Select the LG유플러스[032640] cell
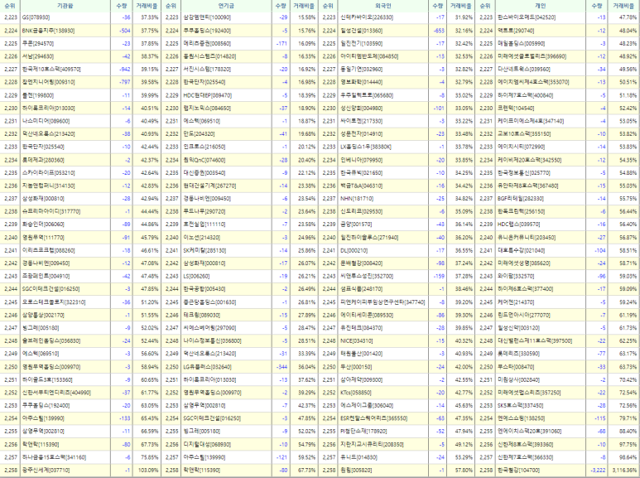This screenshot has width=640, height=478. pos(207,367)
